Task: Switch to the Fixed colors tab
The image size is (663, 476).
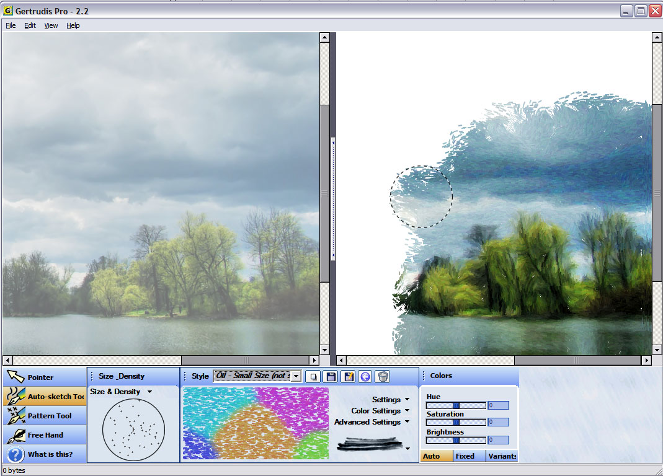Action: (x=465, y=456)
